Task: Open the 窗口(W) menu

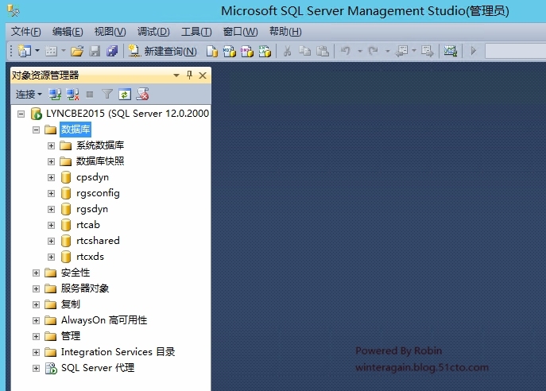Action: (x=240, y=32)
